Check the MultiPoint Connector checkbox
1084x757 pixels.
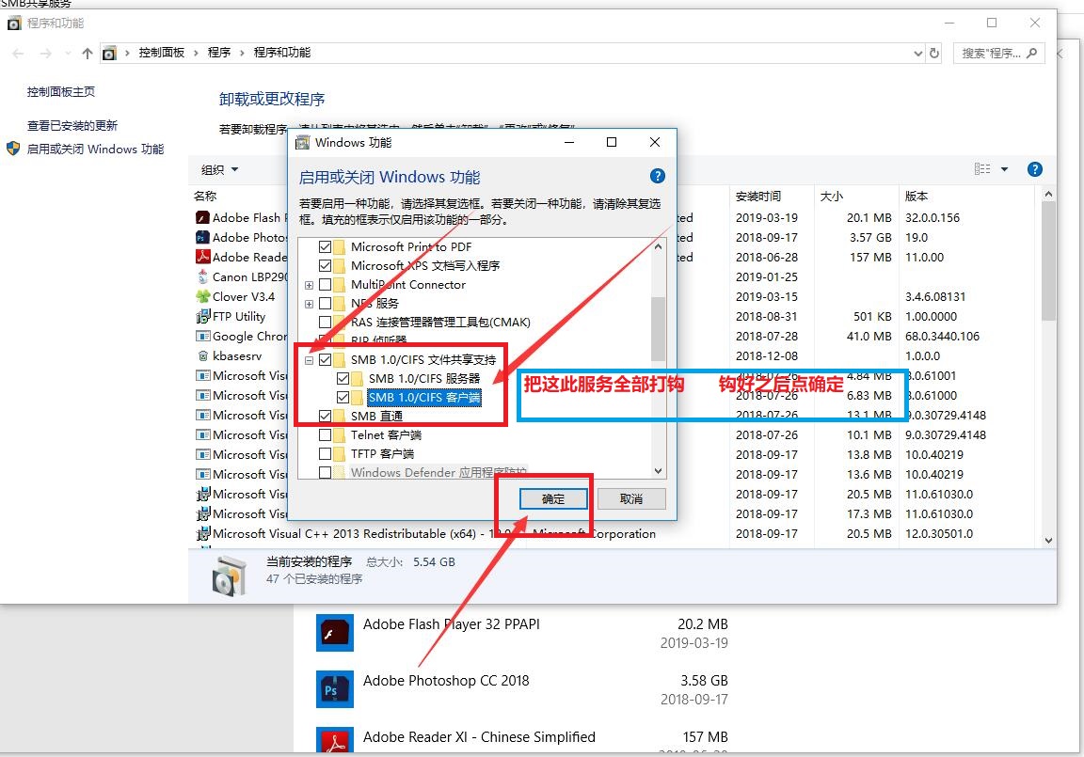[325, 285]
